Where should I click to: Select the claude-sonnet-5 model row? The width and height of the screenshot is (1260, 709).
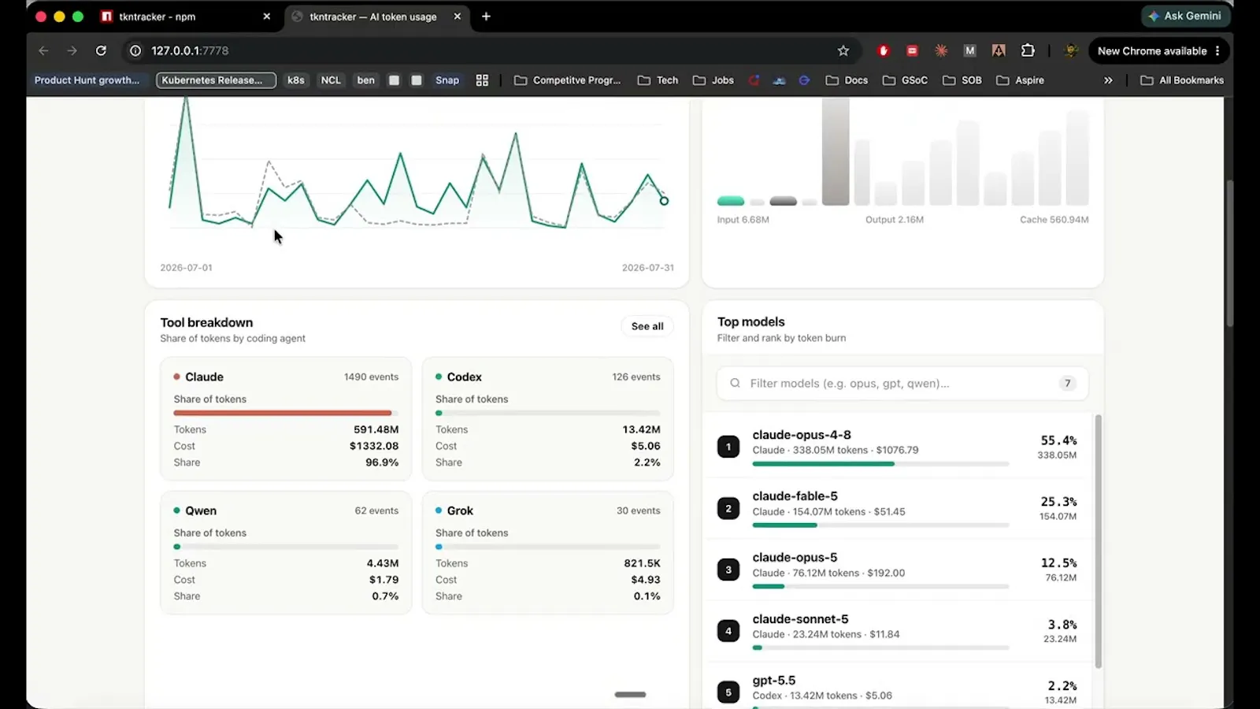(x=898, y=630)
